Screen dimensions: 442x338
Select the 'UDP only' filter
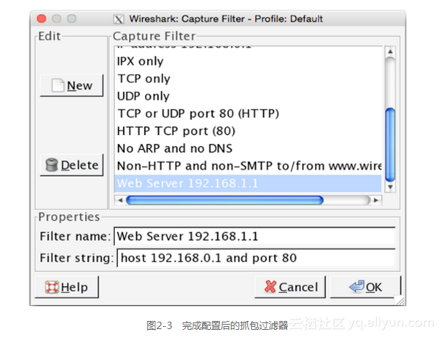pyautogui.click(x=248, y=96)
